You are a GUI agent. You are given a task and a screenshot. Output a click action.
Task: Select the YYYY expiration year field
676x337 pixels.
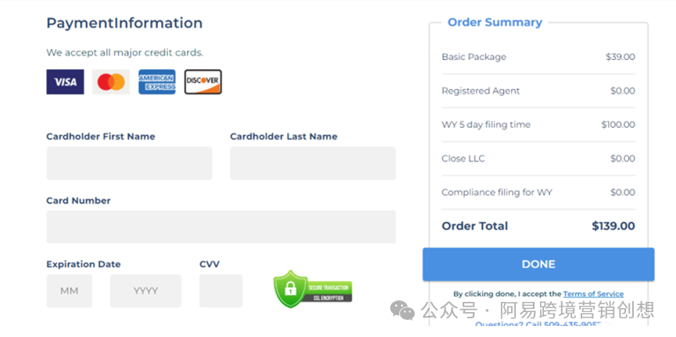145,291
